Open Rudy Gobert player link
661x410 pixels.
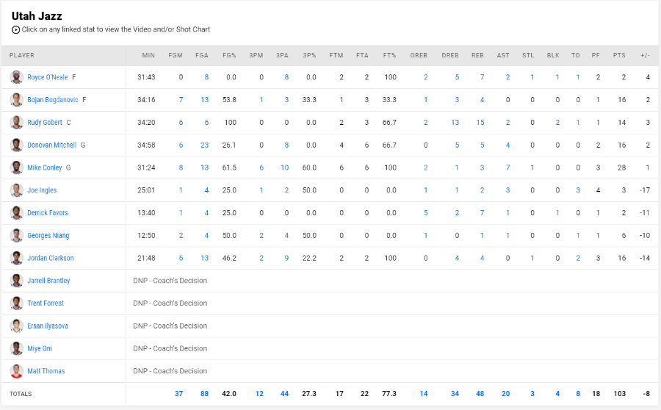(x=45, y=122)
